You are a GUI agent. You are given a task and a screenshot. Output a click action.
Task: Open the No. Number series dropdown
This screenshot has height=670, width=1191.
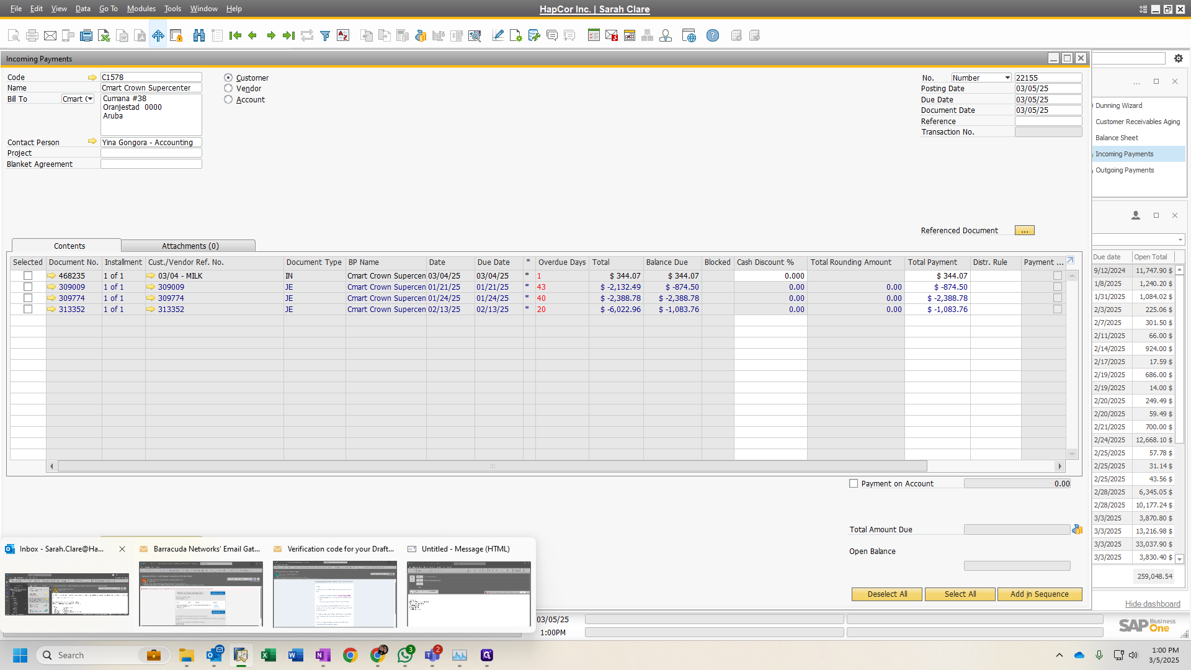1007,78
